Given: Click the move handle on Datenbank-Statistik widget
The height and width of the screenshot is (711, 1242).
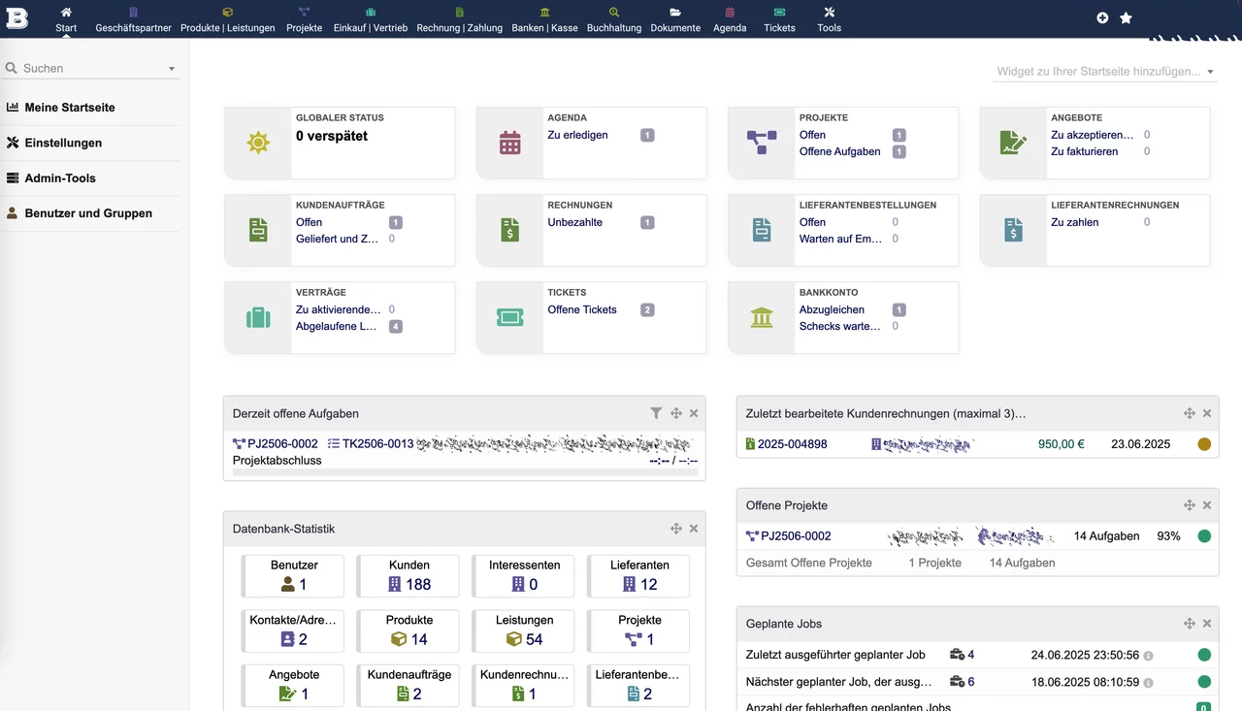Looking at the screenshot, I should 675,528.
